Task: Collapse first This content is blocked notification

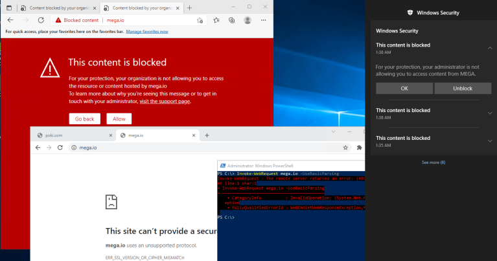Action: pos(490,48)
